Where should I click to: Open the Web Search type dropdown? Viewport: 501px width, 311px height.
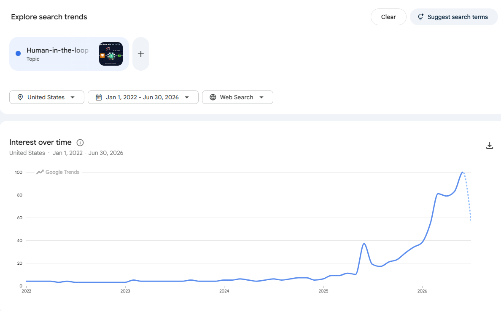pyautogui.click(x=237, y=97)
